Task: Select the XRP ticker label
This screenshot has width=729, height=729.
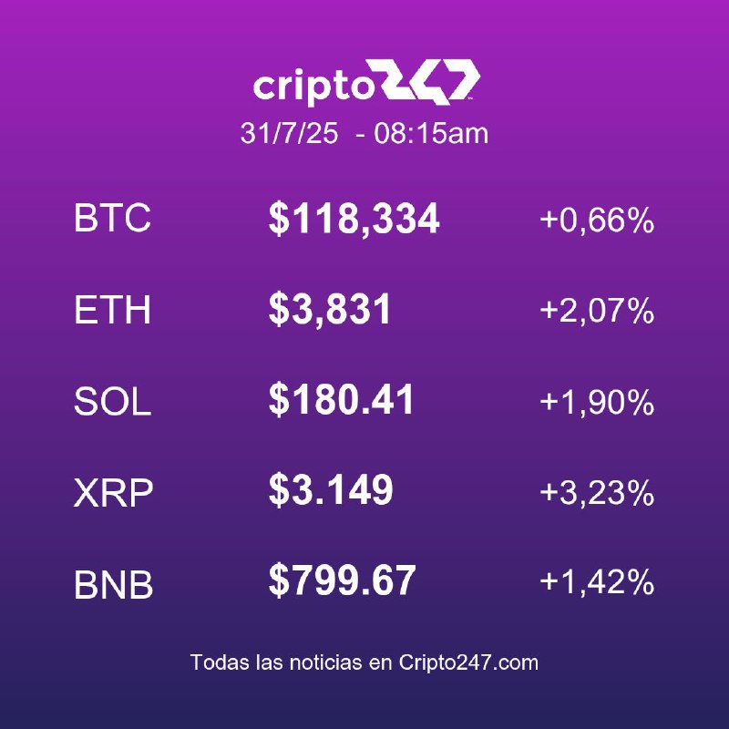Action: [113, 492]
